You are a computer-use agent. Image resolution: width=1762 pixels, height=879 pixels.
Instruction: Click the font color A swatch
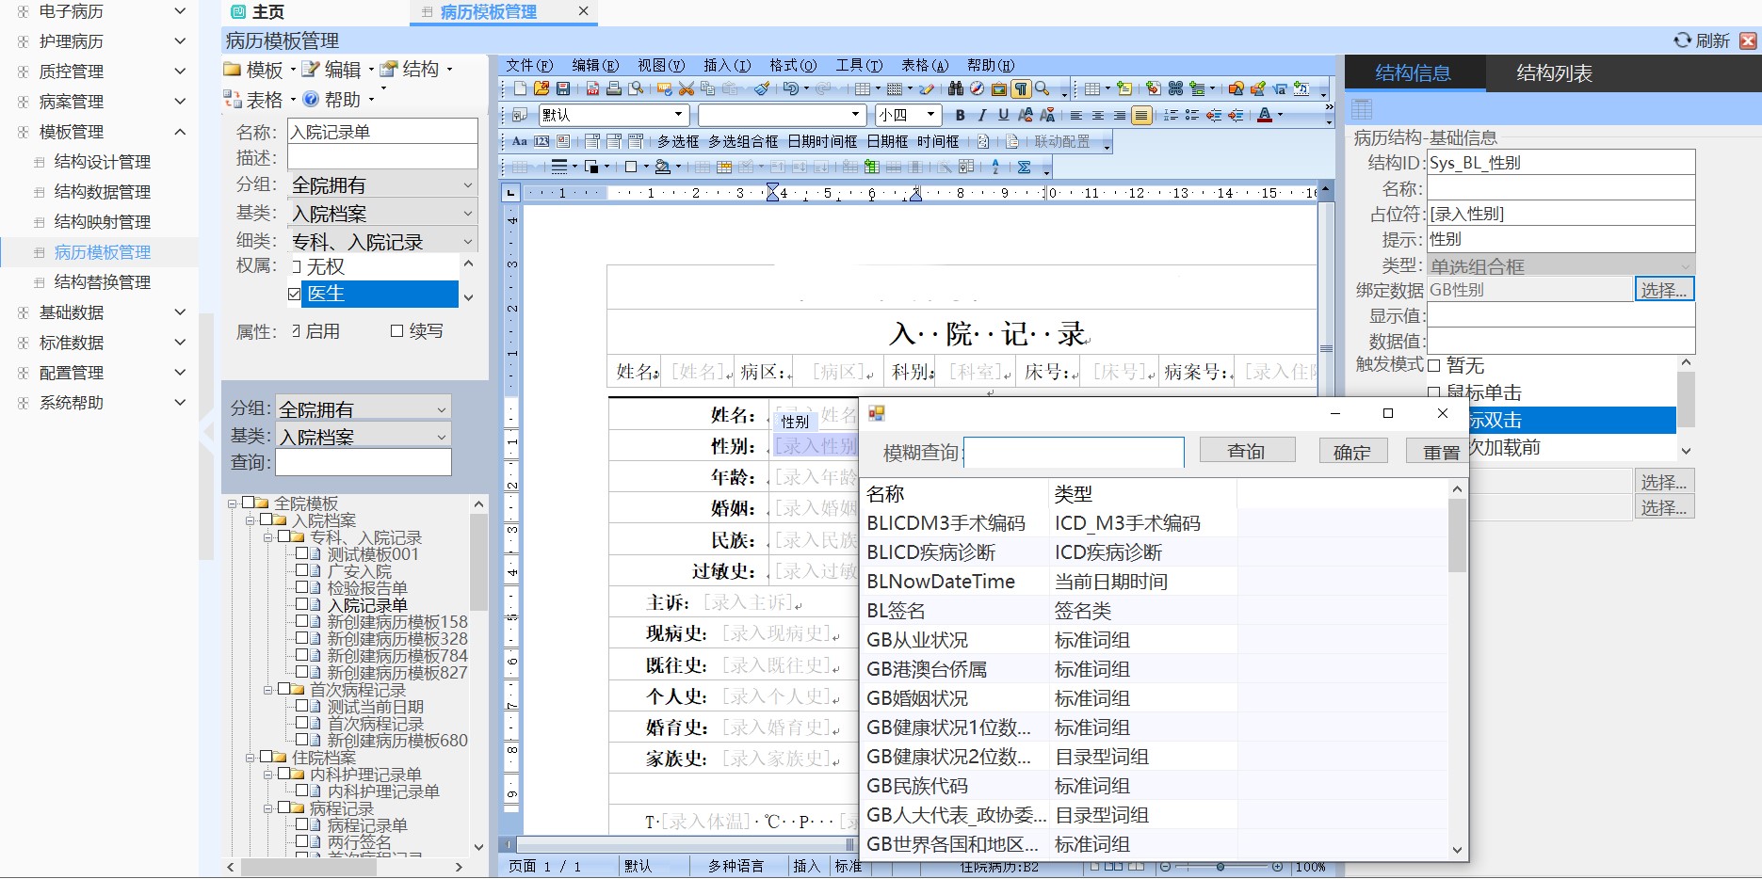[1265, 115]
